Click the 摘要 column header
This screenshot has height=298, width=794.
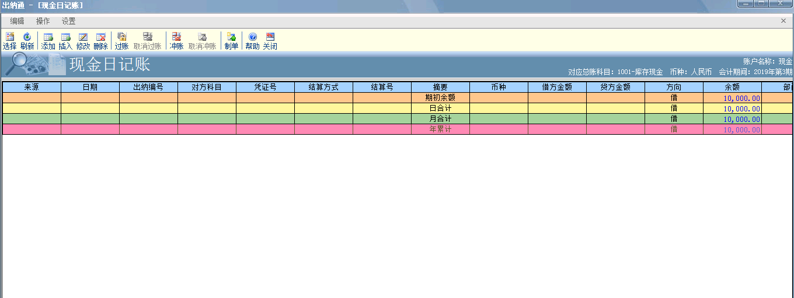440,87
